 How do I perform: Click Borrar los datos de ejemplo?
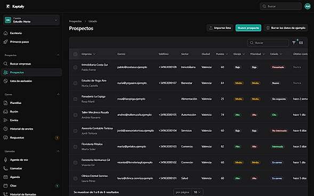[286, 28]
